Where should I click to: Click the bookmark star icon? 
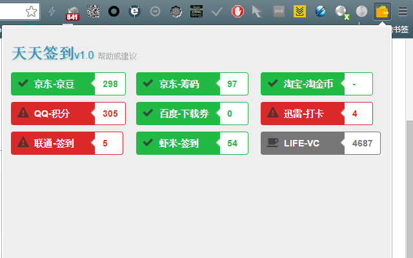point(31,12)
